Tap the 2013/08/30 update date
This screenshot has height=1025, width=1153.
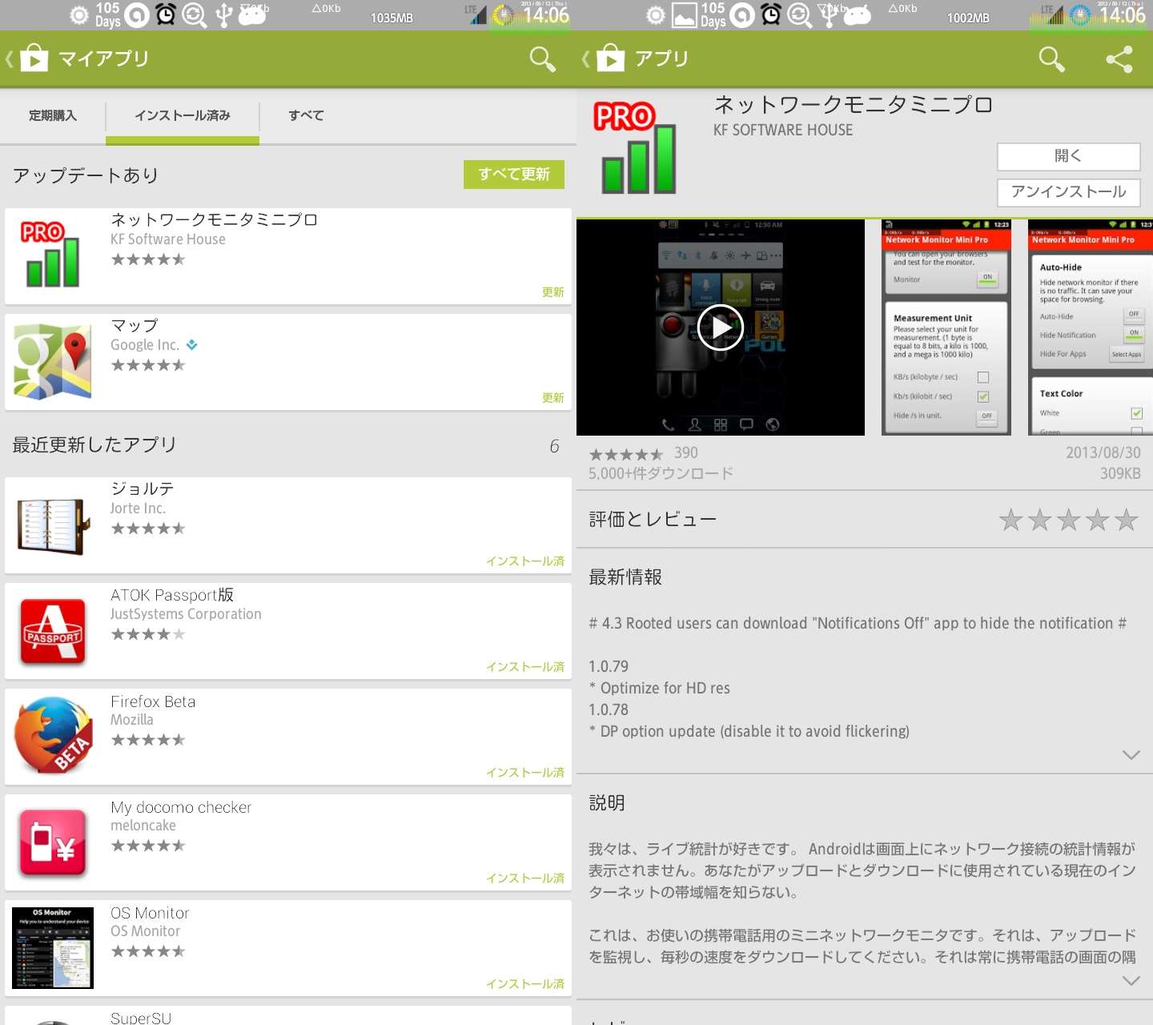(x=1103, y=452)
